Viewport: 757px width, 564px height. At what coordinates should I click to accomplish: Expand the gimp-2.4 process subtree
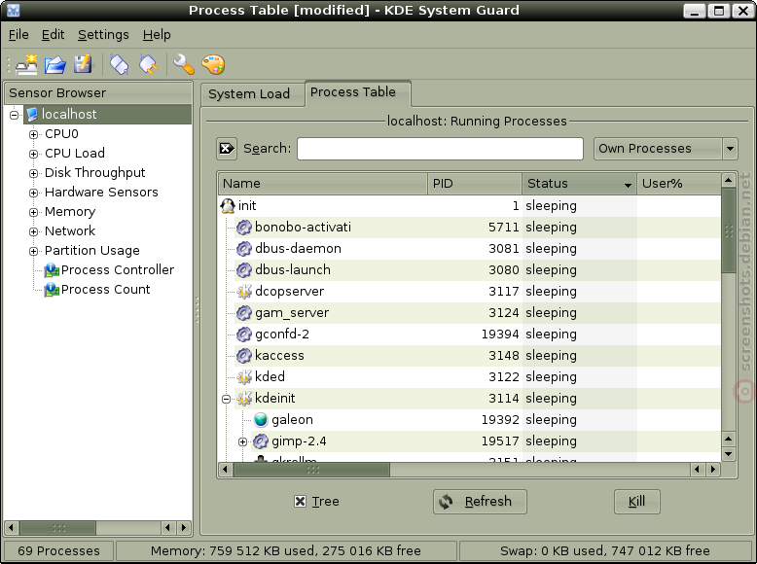[x=243, y=441]
